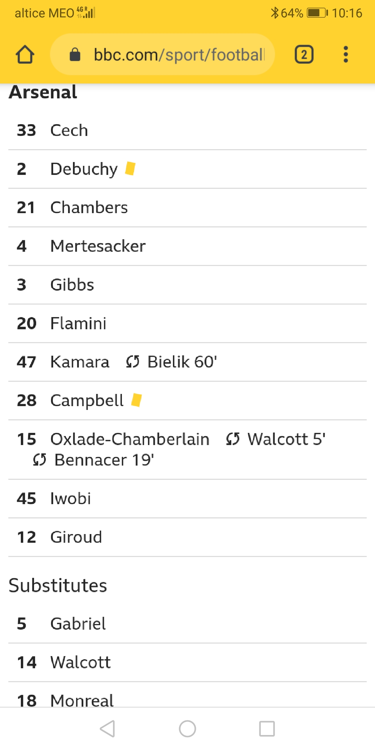Tap the Substitutes section heading
The image size is (375, 751).
[58, 586]
